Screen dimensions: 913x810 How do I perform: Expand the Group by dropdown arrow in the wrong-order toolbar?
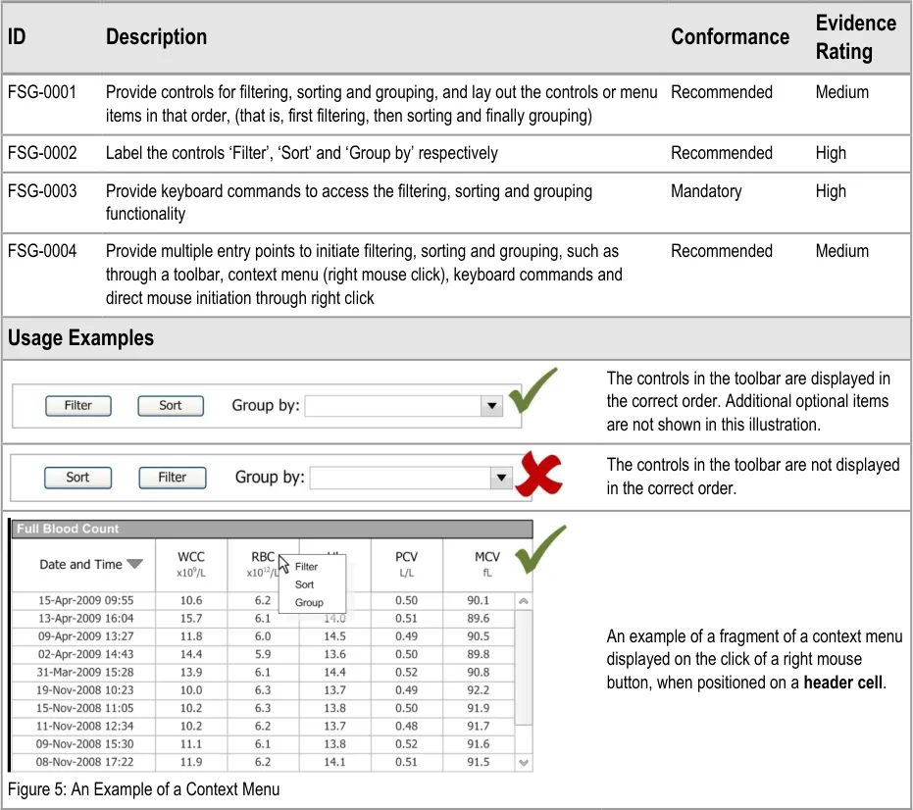point(501,478)
